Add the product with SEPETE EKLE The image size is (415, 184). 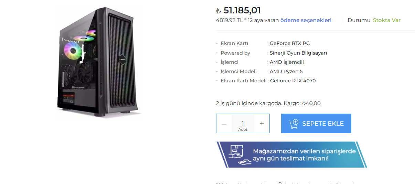(316, 123)
